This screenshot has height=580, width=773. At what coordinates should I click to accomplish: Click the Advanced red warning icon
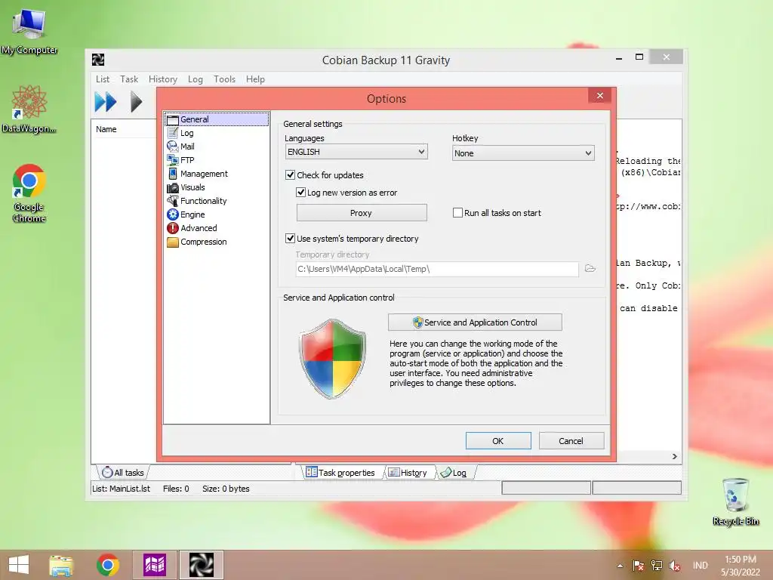click(x=173, y=228)
